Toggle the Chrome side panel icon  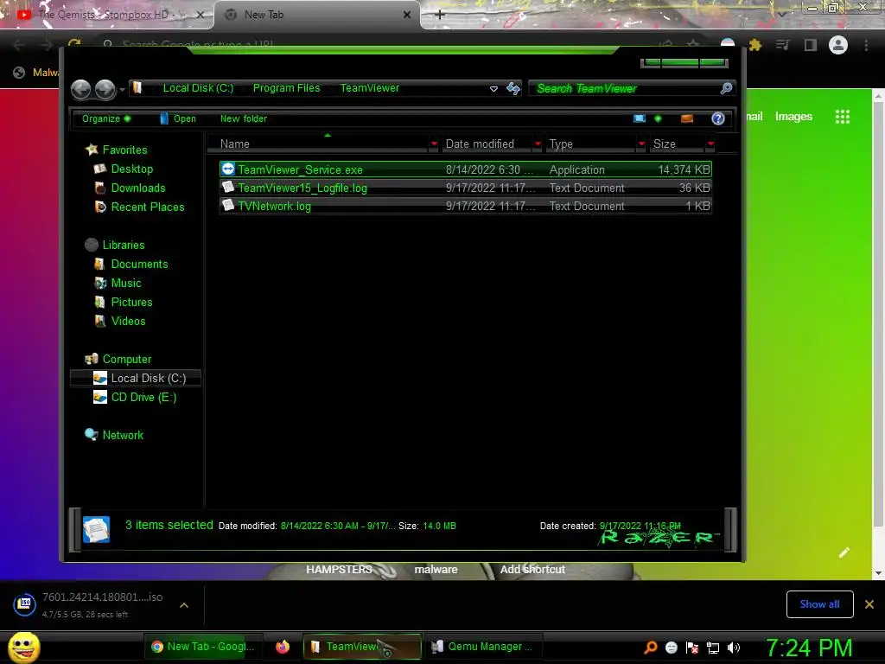[x=811, y=45]
